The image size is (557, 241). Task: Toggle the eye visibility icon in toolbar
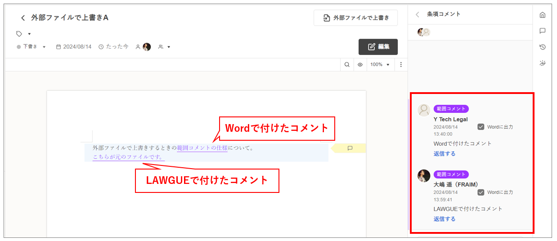360,65
